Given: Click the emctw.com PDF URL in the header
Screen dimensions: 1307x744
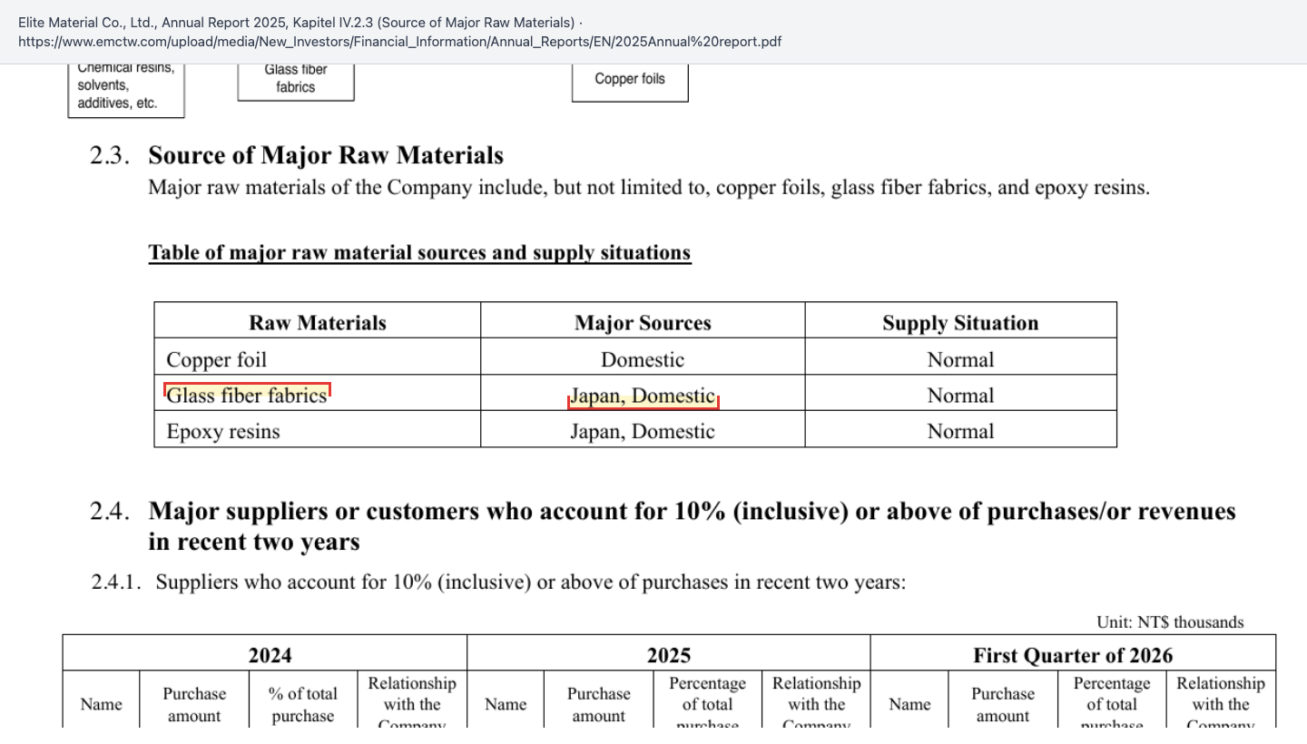Looking at the screenshot, I should pyautogui.click(x=399, y=42).
